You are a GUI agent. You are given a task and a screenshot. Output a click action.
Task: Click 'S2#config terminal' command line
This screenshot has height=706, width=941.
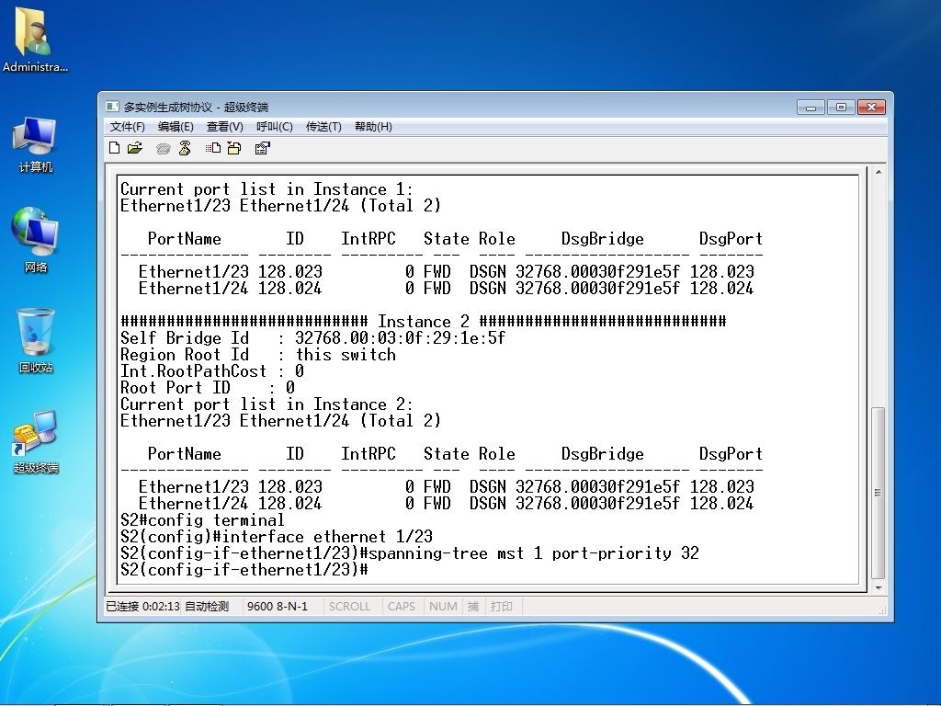click(202, 520)
